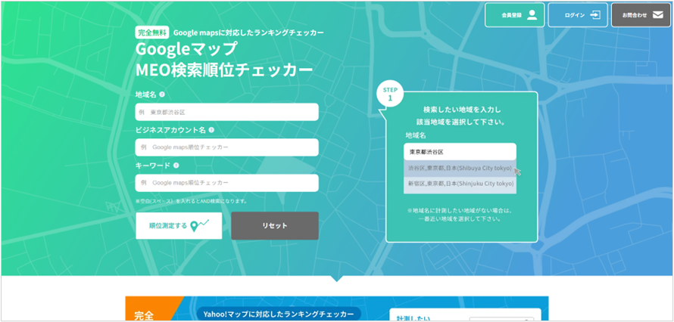674x322 pixels.
Task: Click help icon next to ビジネスアカウント名
Action: click(211, 130)
